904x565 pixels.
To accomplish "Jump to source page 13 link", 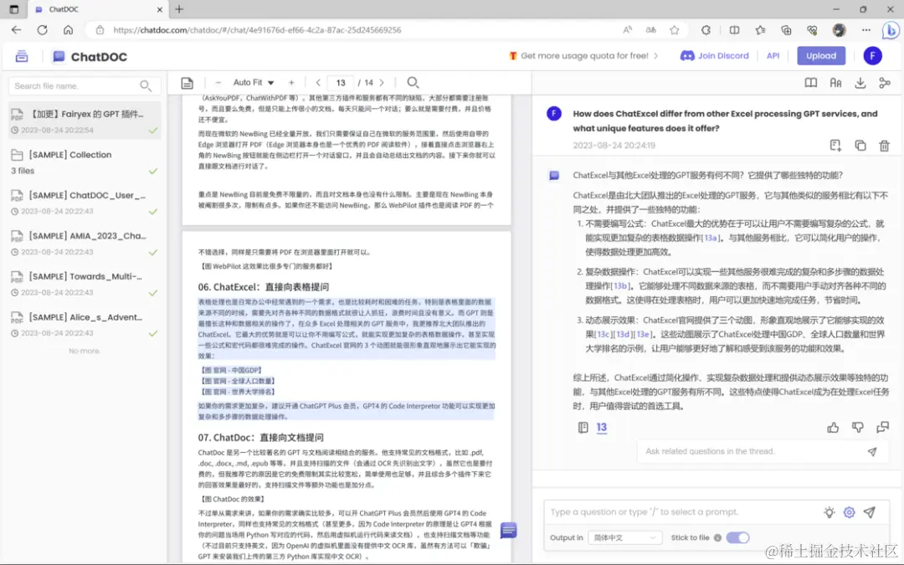I will 601,428.
